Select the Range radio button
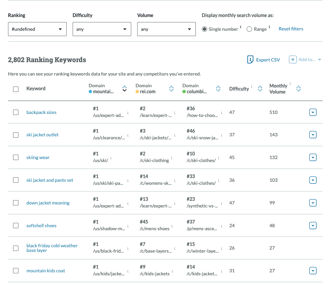Viewport: 328px width, 285px height. 249,29
